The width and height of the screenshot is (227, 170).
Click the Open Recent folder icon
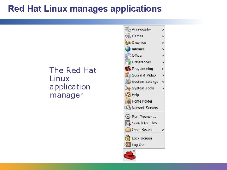point(128,129)
